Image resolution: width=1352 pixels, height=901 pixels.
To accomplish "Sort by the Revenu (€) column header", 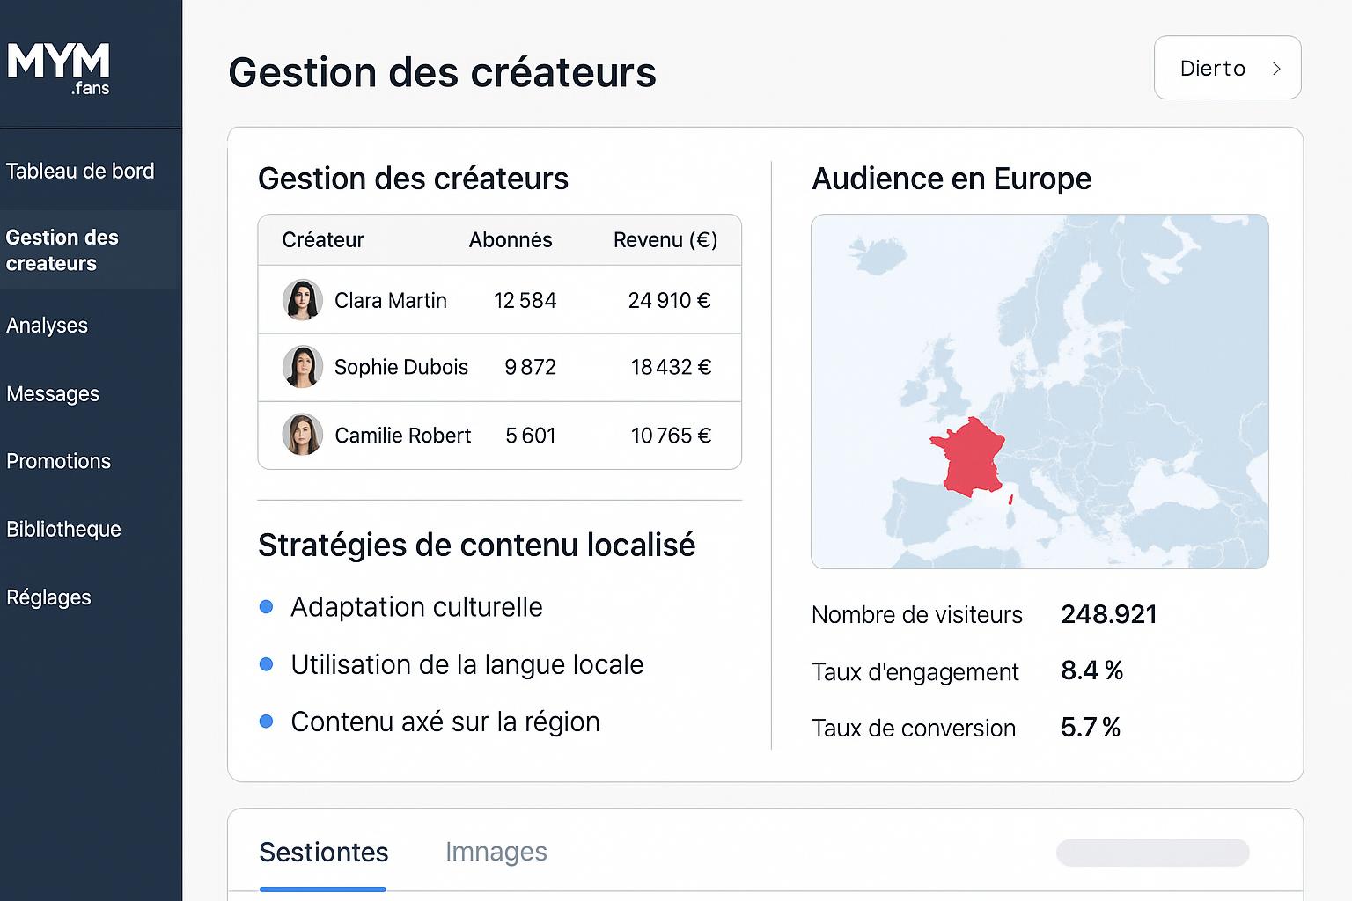I will pyautogui.click(x=665, y=240).
